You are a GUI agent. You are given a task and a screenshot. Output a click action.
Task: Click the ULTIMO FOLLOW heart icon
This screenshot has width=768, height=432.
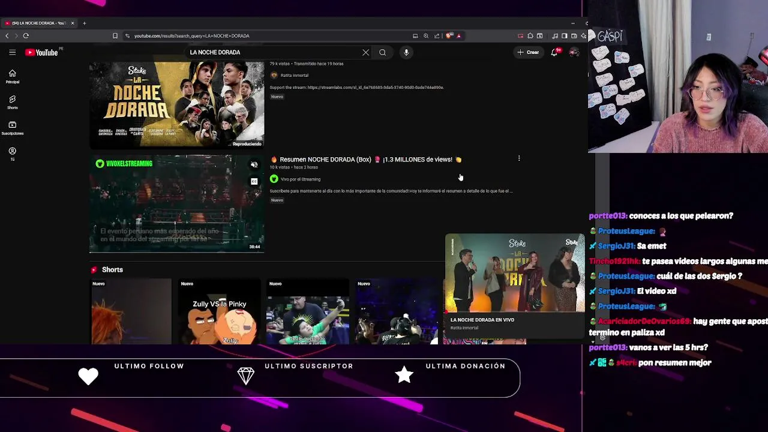(88, 376)
